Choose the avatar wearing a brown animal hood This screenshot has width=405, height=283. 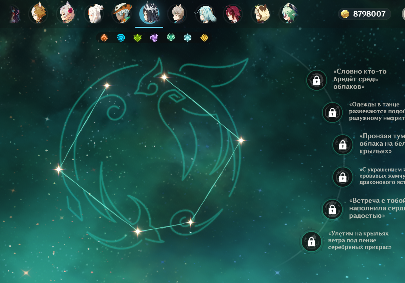(x=261, y=13)
